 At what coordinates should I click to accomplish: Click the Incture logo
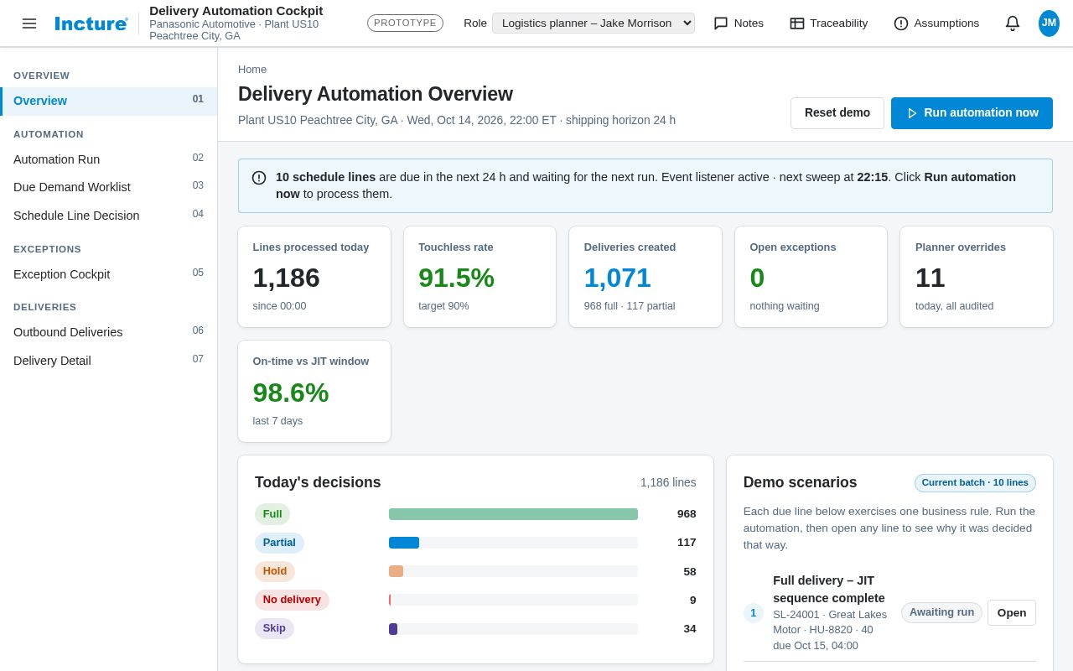coord(91,23)
